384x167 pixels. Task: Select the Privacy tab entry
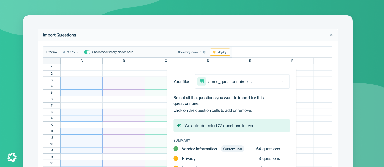(189, 158)
